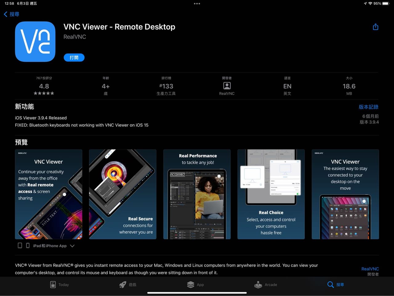The image size is (394, 296).
Task: Tap the 4.8 rating score
Action: point(44,86)
